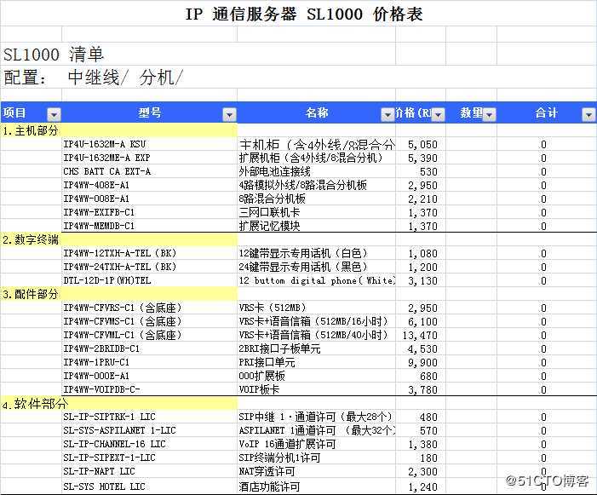
Task: Select price cell 9,900
Action: tap(421, 362)
